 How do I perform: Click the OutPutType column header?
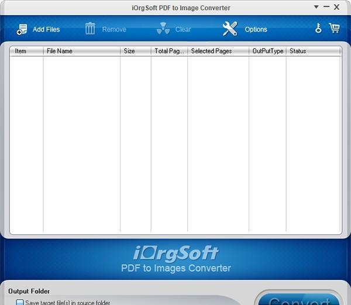pos(267,51)
